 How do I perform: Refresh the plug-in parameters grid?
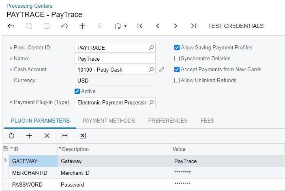tap(11, 136)
